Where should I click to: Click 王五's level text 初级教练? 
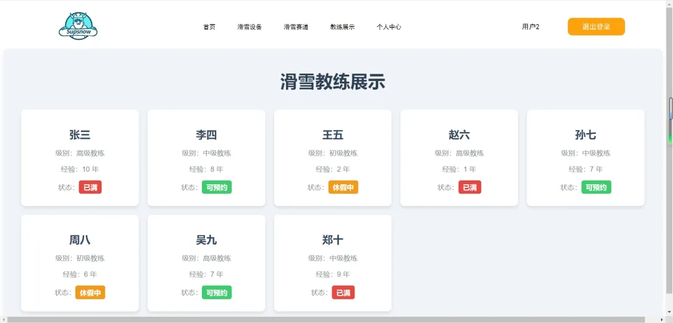(343, 153)
